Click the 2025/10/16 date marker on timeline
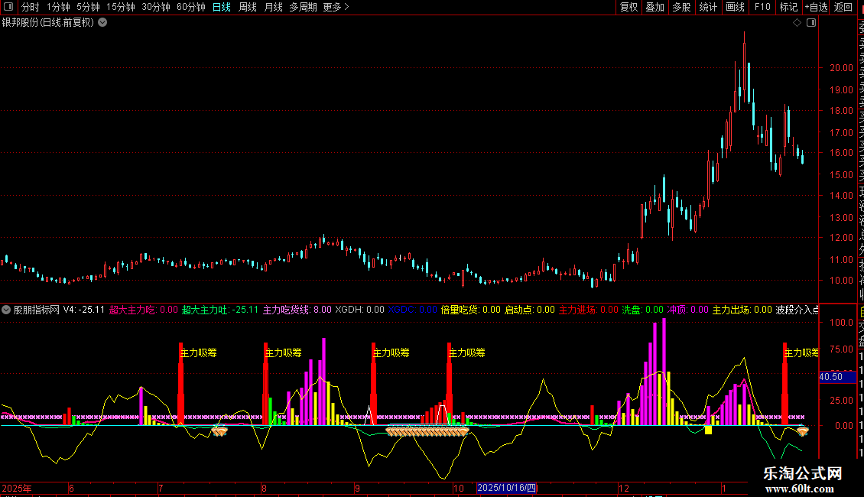The height and width of the screenshot is (497, 864). (508, 488)
